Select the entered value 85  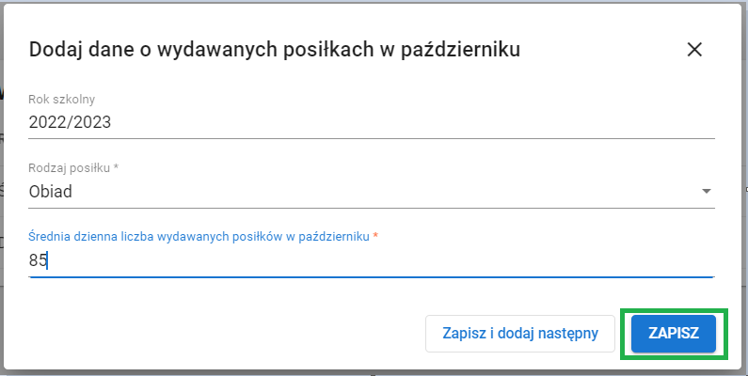coord(38,261)
